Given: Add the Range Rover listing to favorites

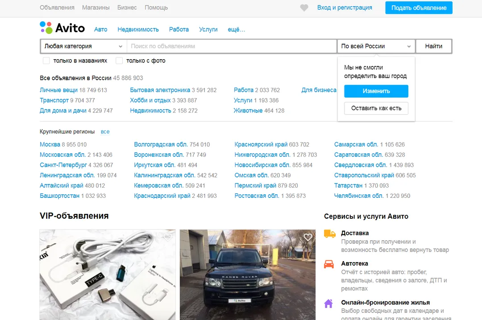Looking at the screenshot, I should (x=307, y=237).
